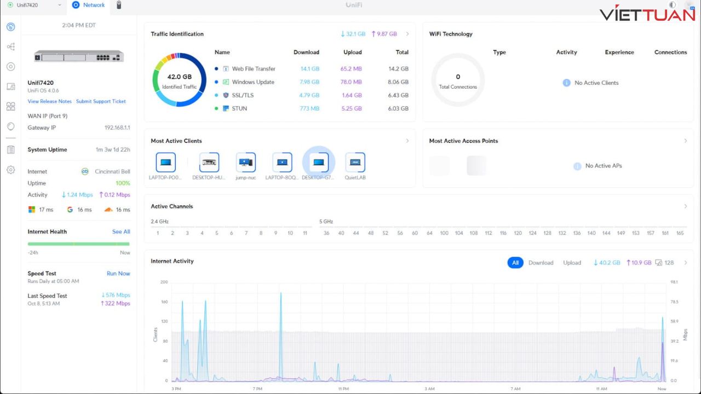Select the DESKTOP-G7 client icon
Viewport: 701px width, 394px height.
click(x=319, y=163)
